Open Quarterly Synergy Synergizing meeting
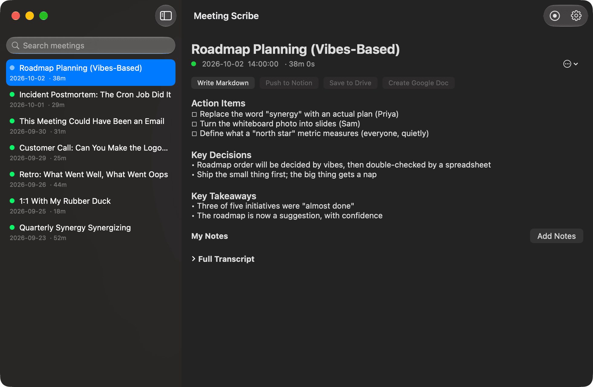The image size is (593, 387). click(x=91, y=232)
